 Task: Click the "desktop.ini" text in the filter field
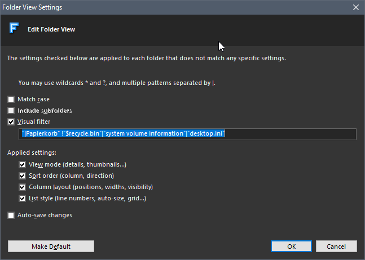[206, 134]
